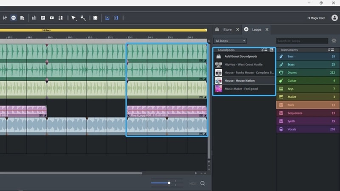
Task: Expand the arrow menu on the Flap 6 clip
Action: [x=201, y=115]
